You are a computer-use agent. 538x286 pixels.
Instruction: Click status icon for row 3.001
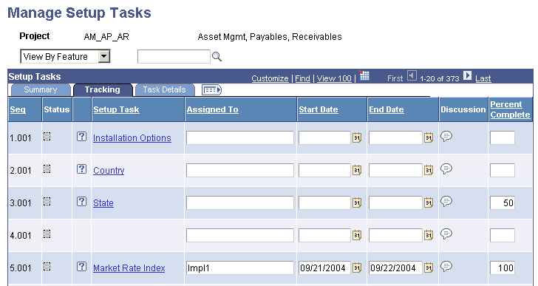click(47, 202)
